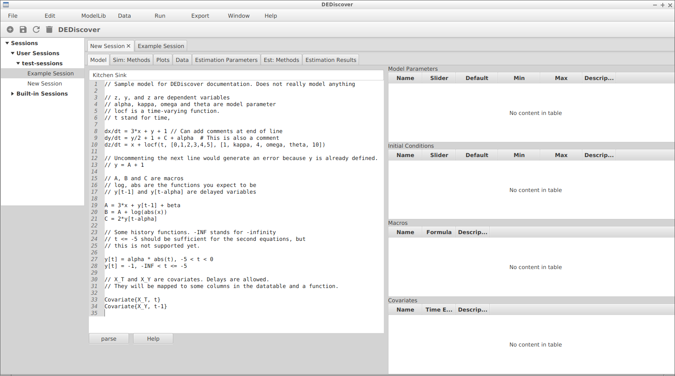Click Initial Conditions Descrip... column header
Viewport: 675px width, 376px height.
pos(599,155)
